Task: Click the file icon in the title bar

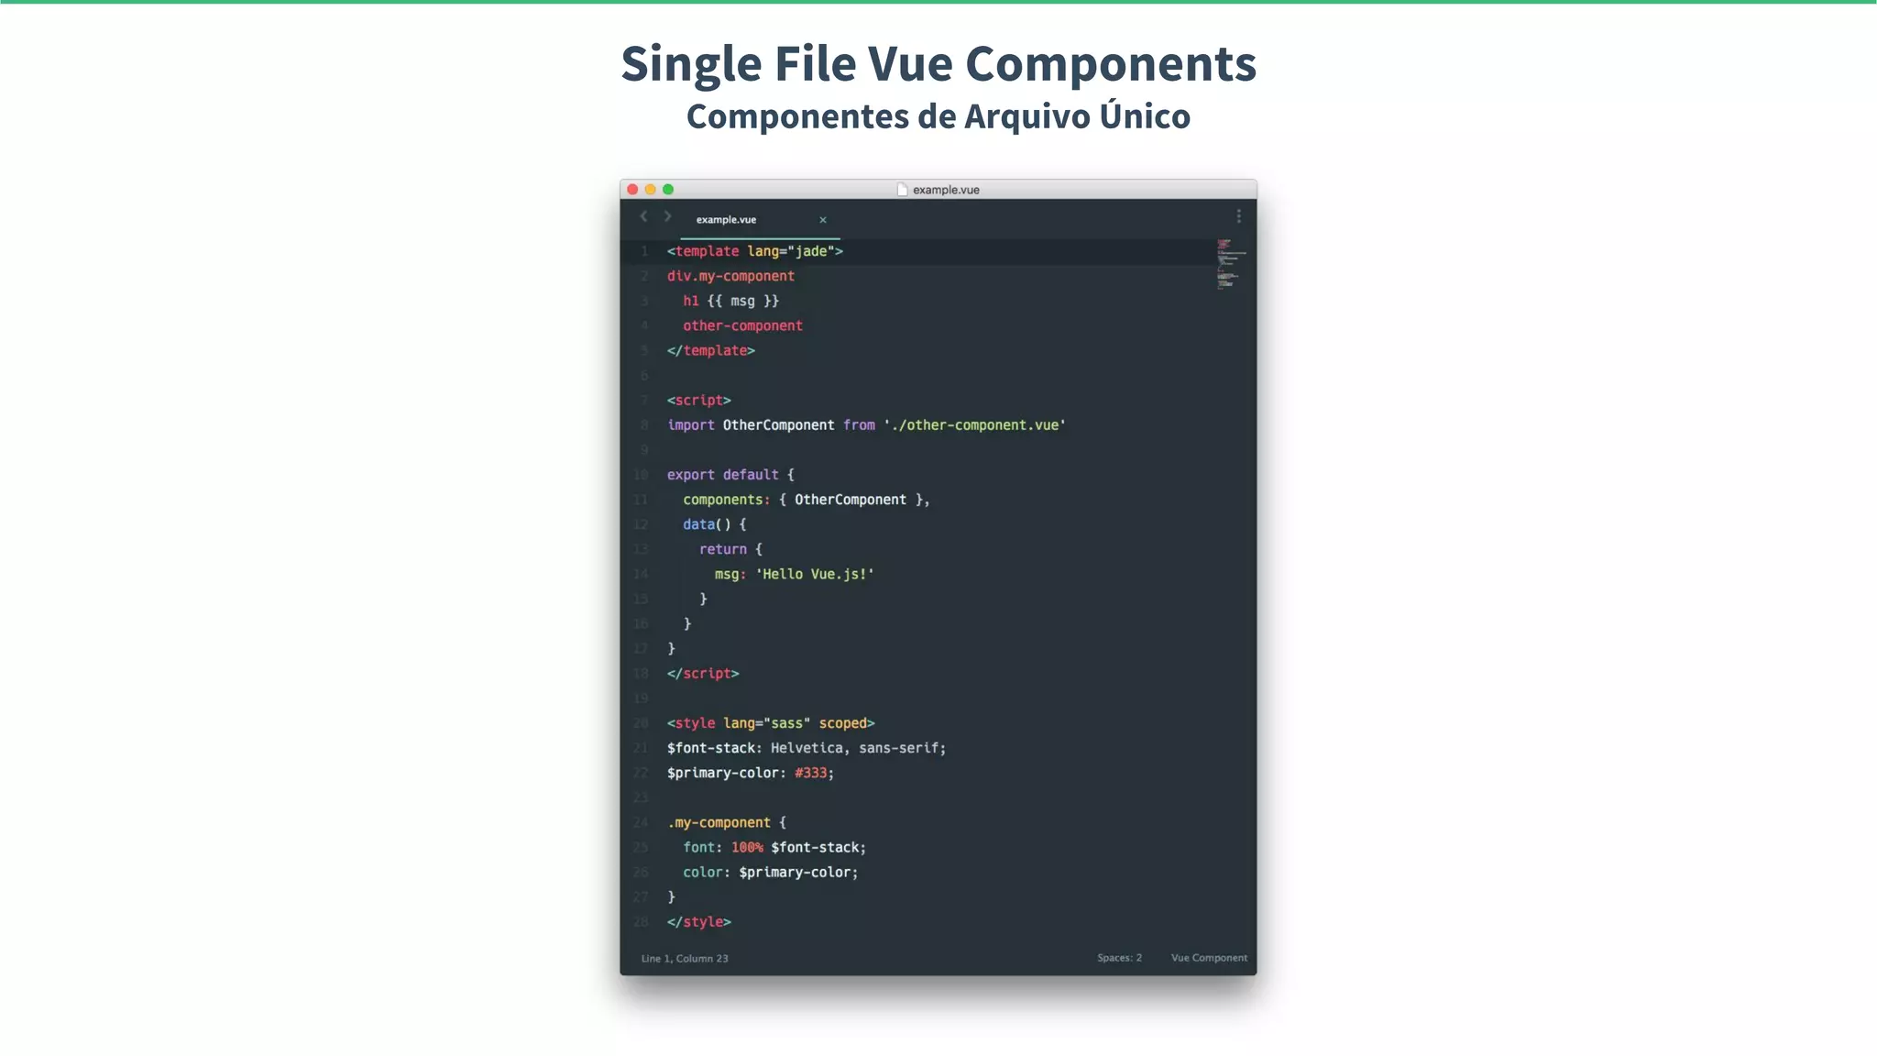Action: coord(902,190)
